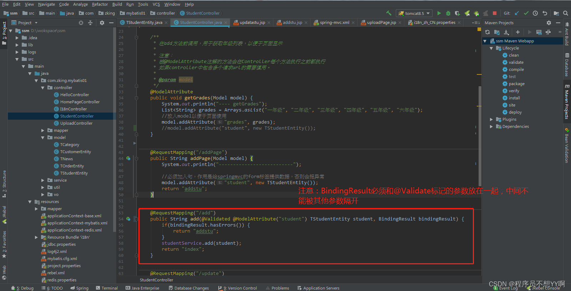Stop the running application, red square
This screenshot has width=571, height=291.
click(x=495, y=13)
